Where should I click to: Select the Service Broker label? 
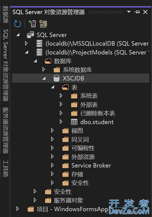pos(91,166)
